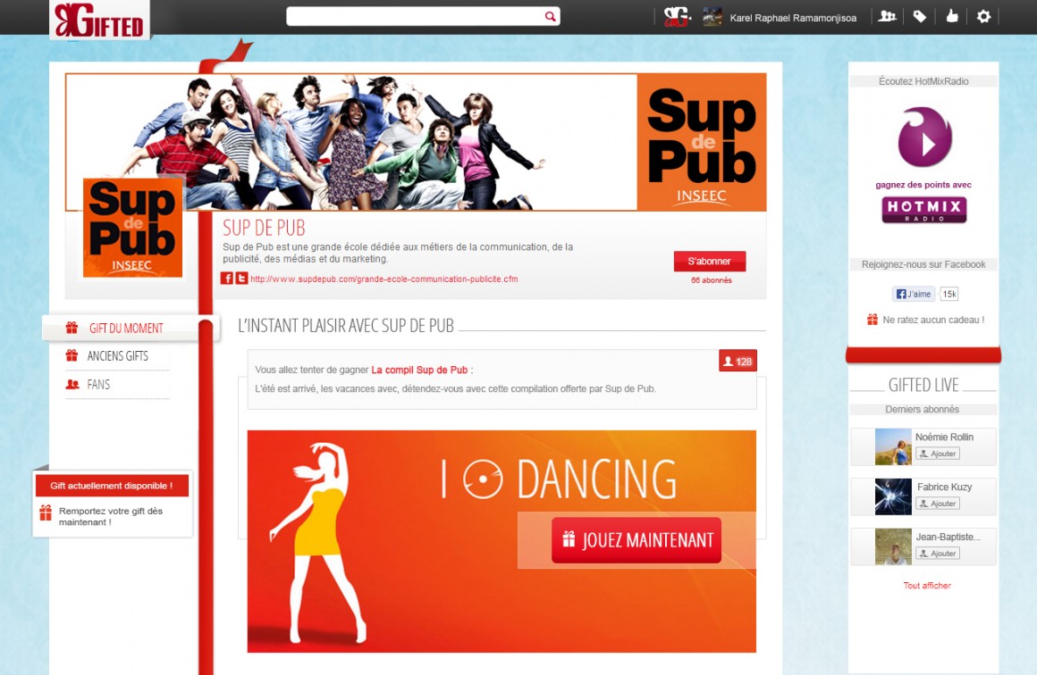Select the Gift du moment tab

coord(126,329)
